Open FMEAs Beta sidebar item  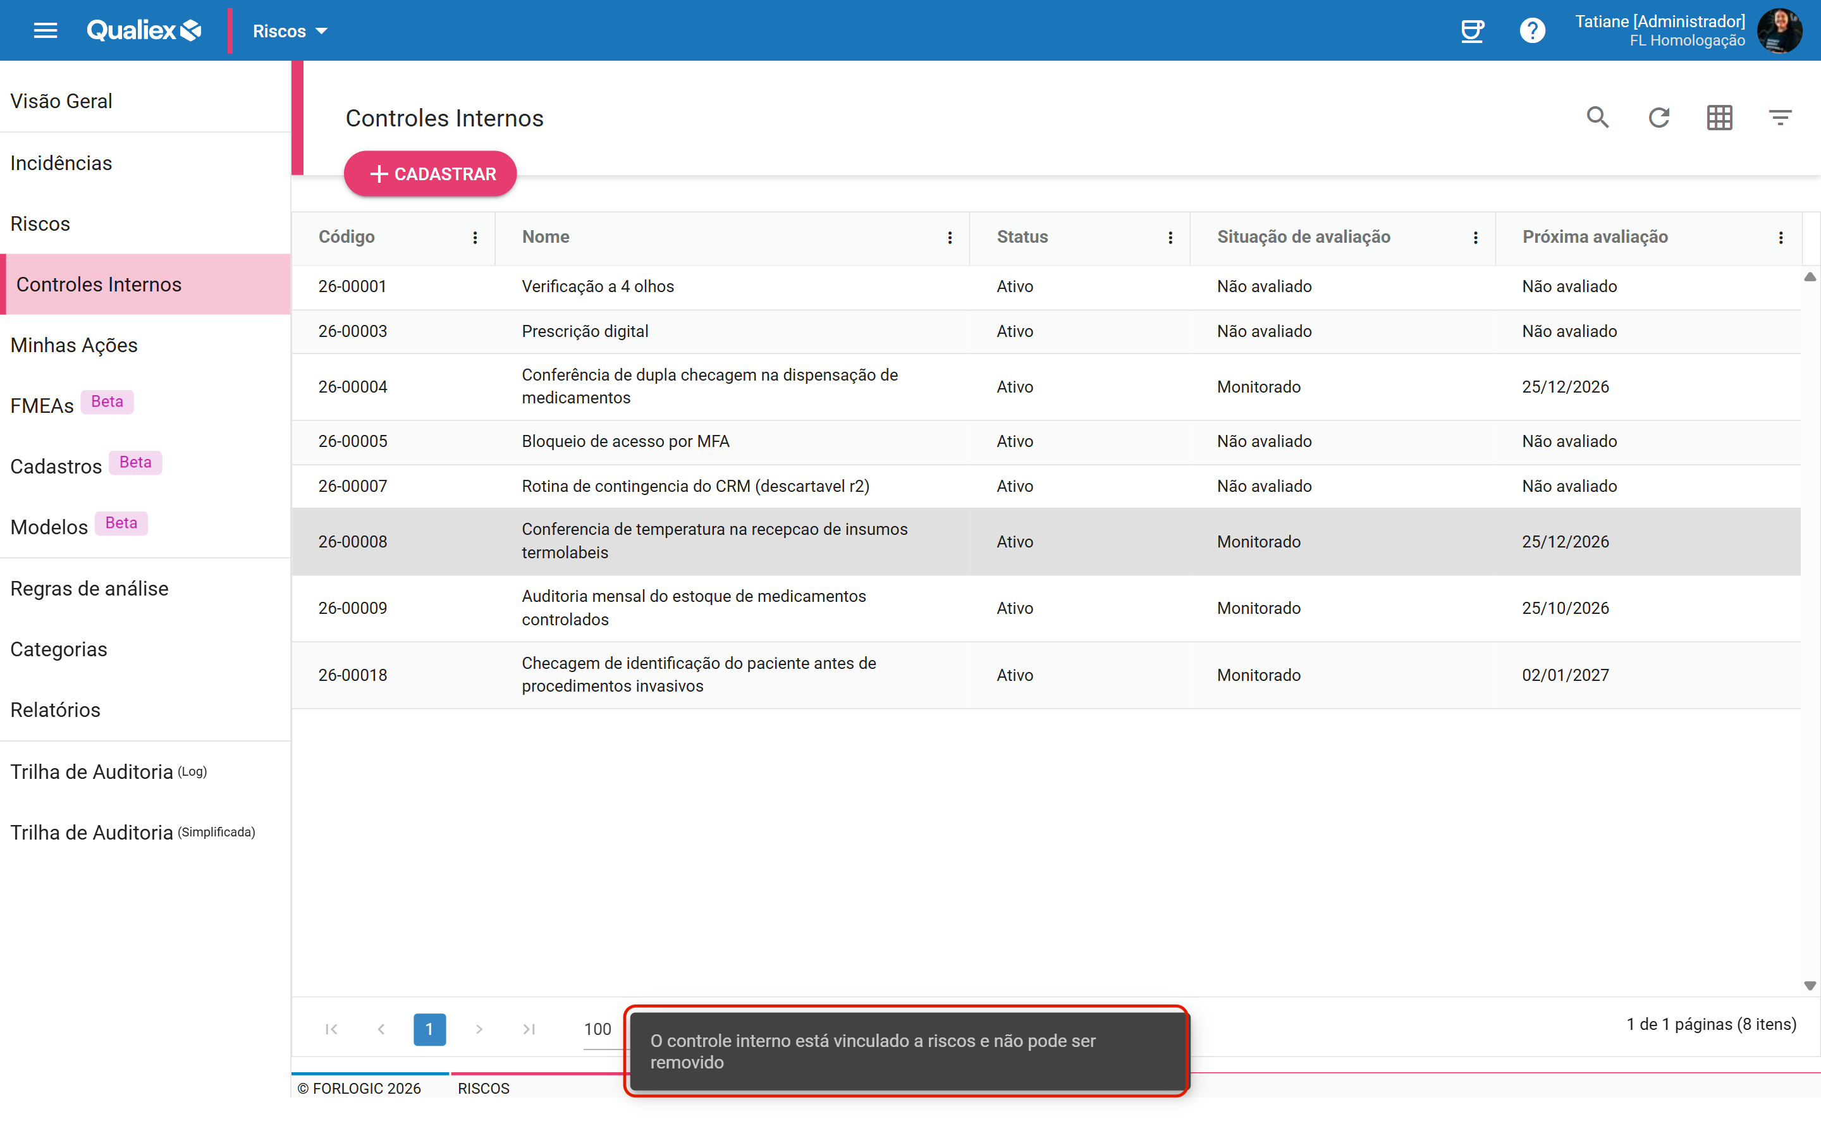[x=145, y=406]
